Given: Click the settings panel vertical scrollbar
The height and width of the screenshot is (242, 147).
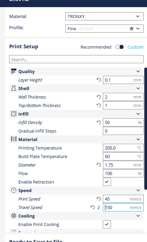Looking at the screenshot, I should click(146, 128).
